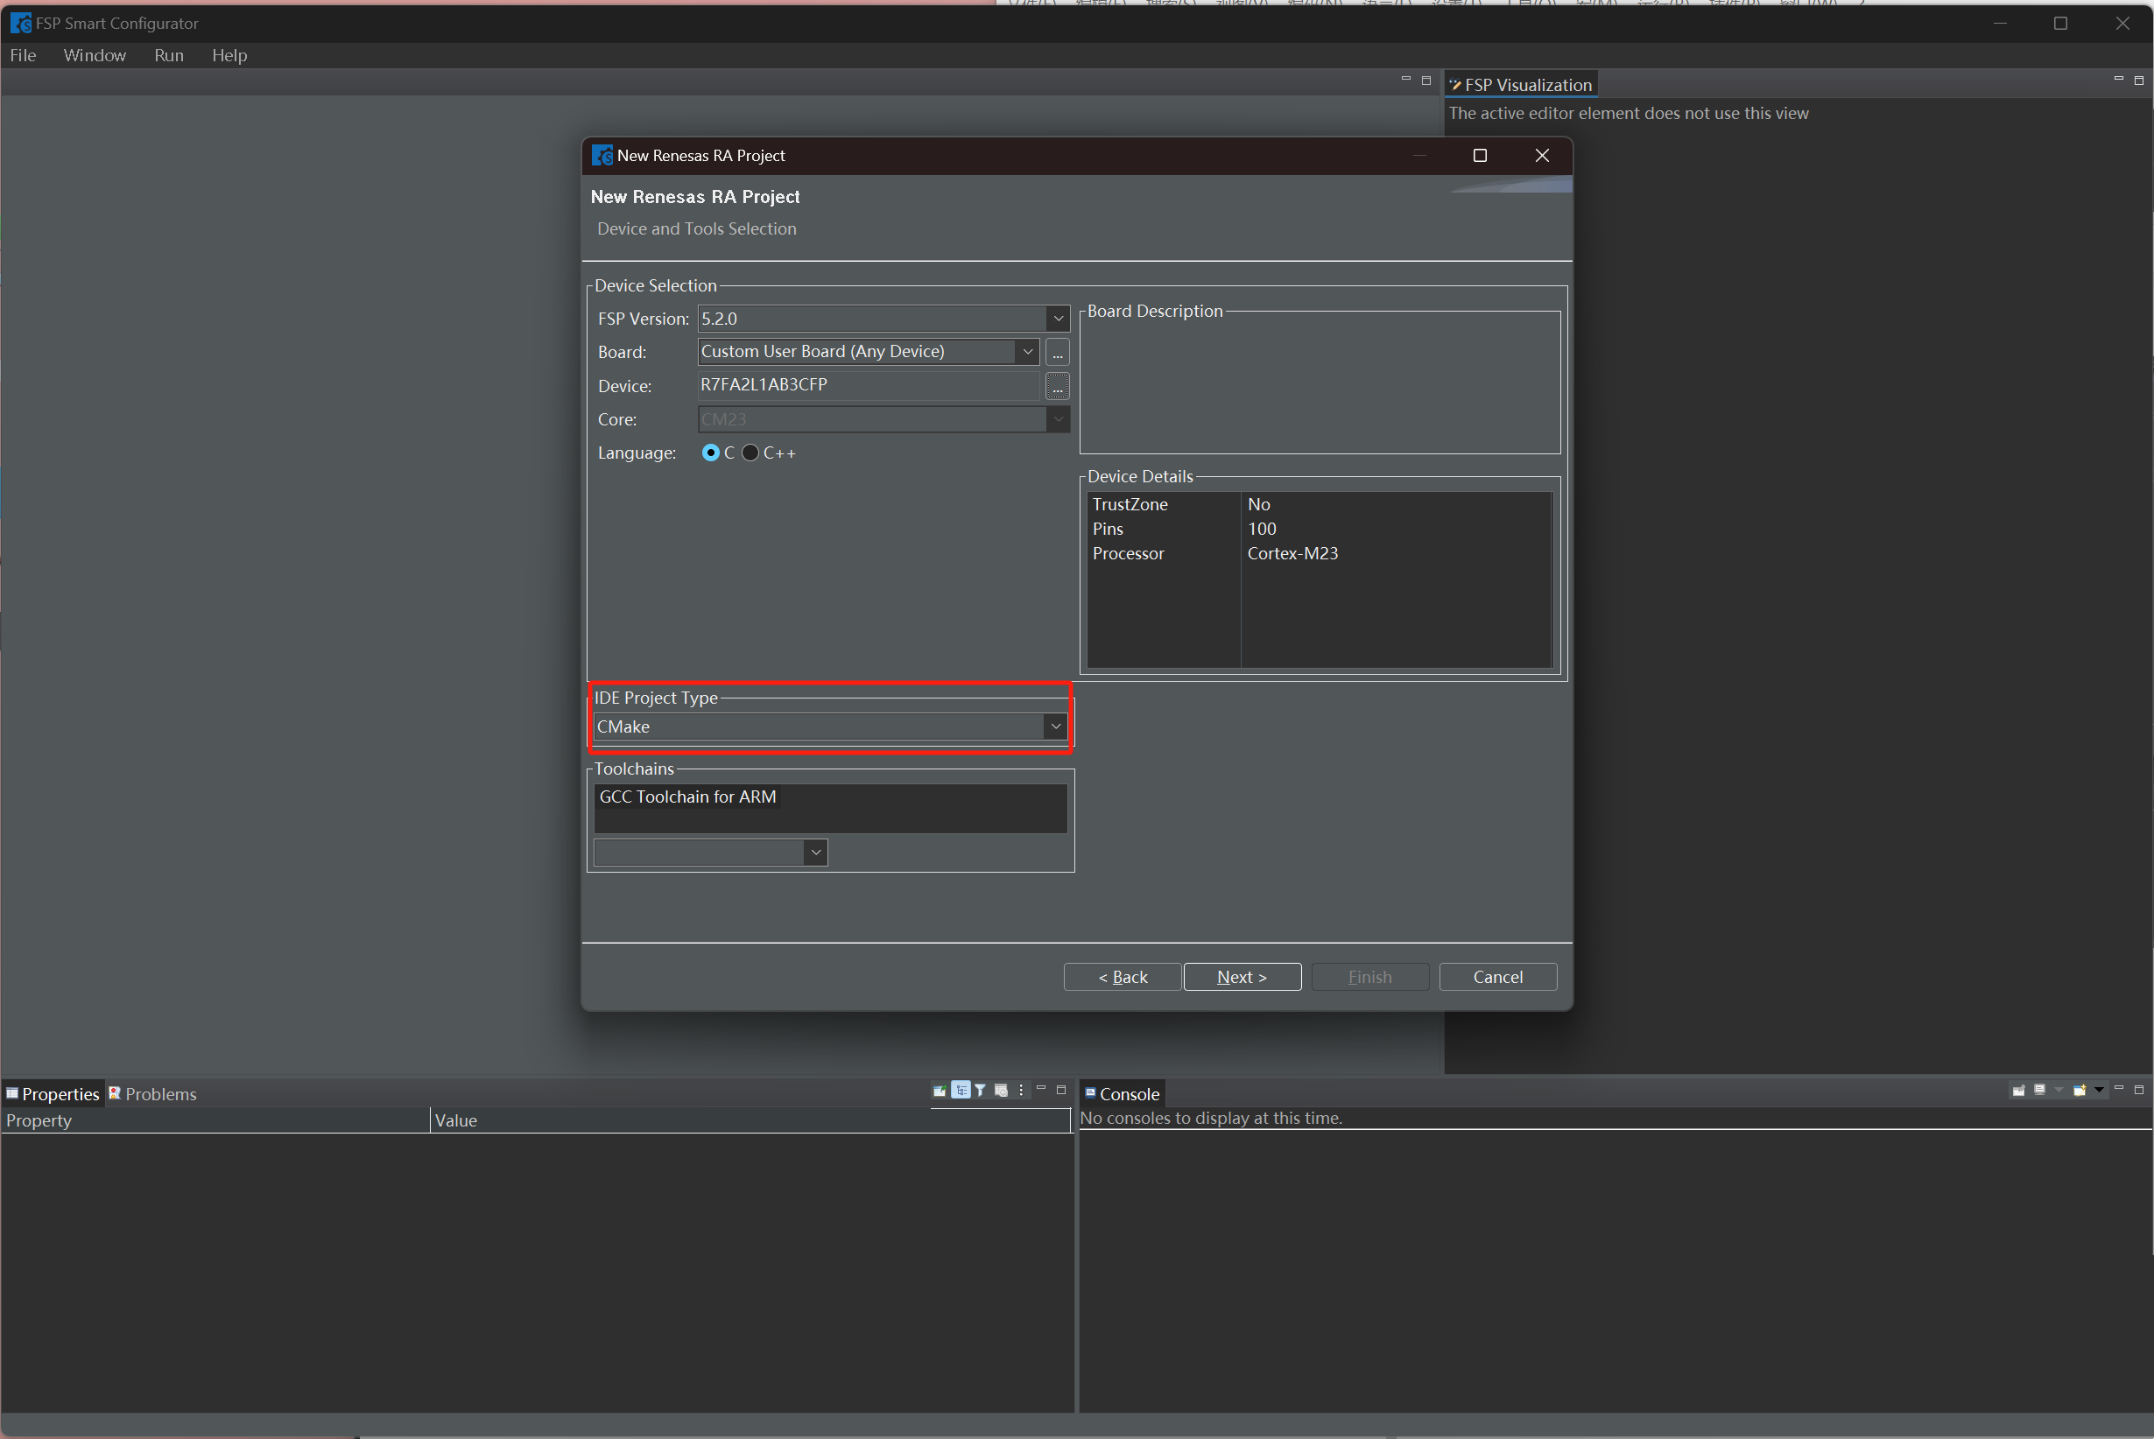Screen dimensions: 2154x1439
Task: Cancel the new project dialog
Action: click(x=1498, y=977)
